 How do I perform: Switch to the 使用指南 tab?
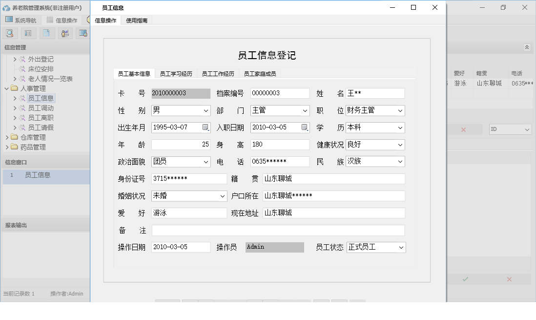coord(136,21)
